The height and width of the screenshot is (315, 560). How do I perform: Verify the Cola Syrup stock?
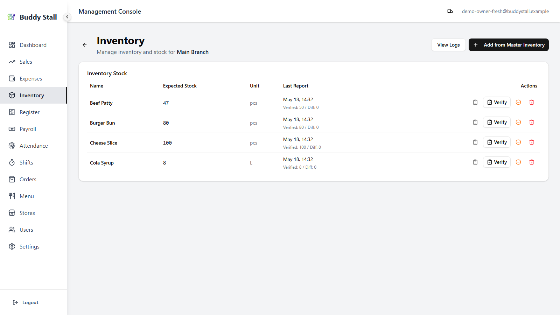pos(497,162)
